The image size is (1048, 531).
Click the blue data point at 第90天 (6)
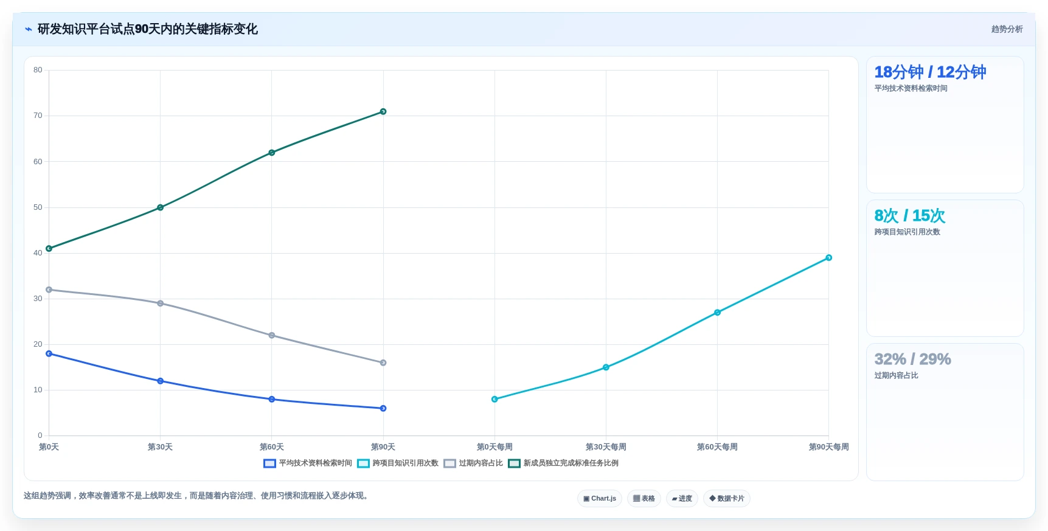click(383, 408)
